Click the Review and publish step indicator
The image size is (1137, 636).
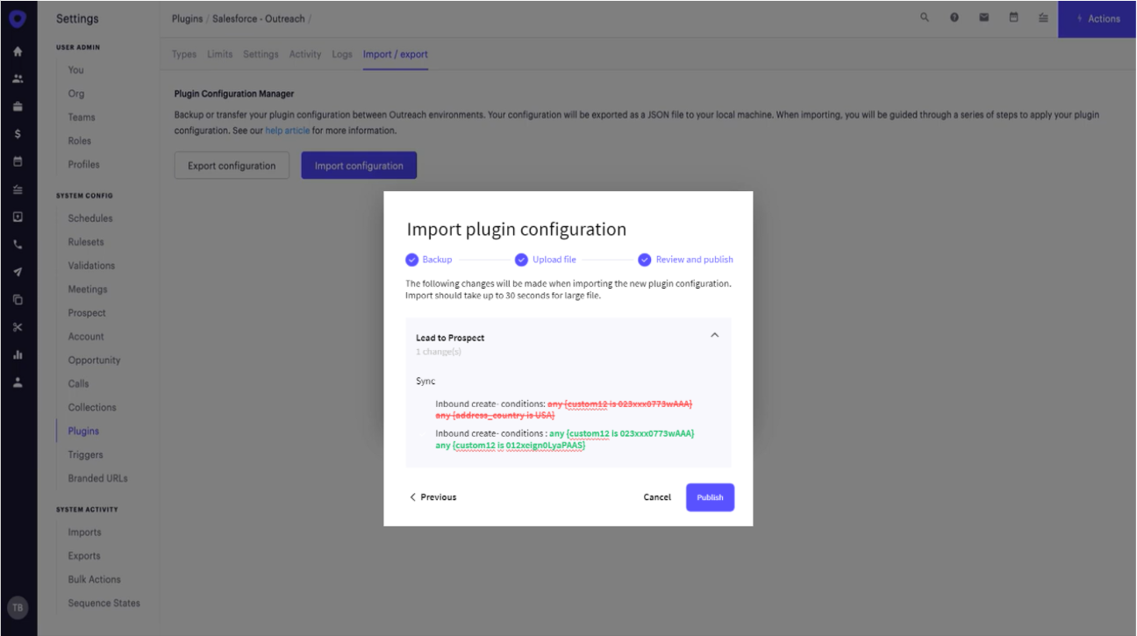[645, 259]
